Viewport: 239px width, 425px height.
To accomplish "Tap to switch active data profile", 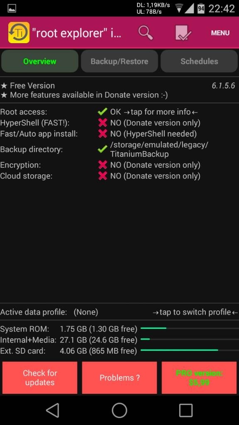I will tap(195, 312).
